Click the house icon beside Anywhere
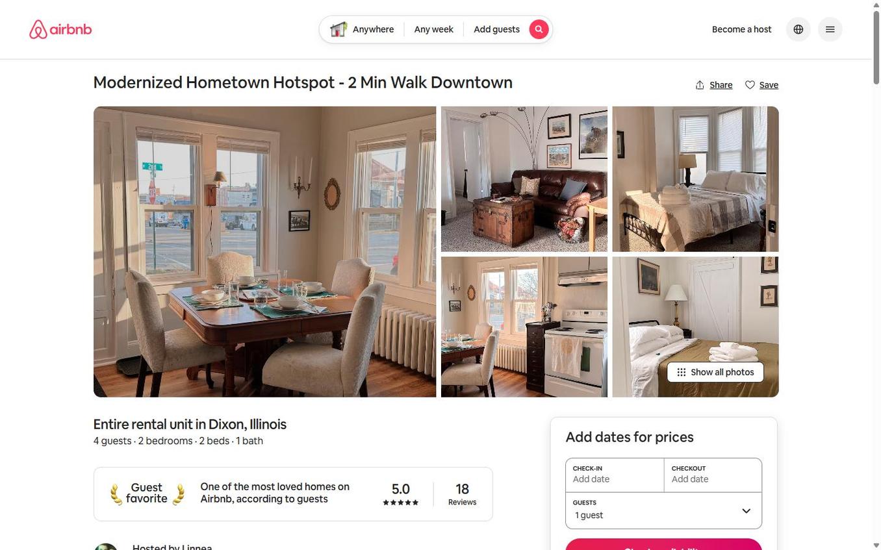The height and width of the screenshot is (550, 881). point(338,29)
